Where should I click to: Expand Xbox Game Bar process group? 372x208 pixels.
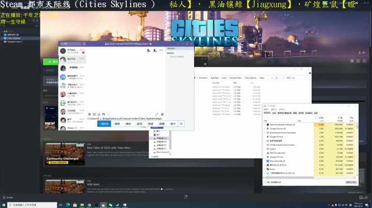(265, 161)
